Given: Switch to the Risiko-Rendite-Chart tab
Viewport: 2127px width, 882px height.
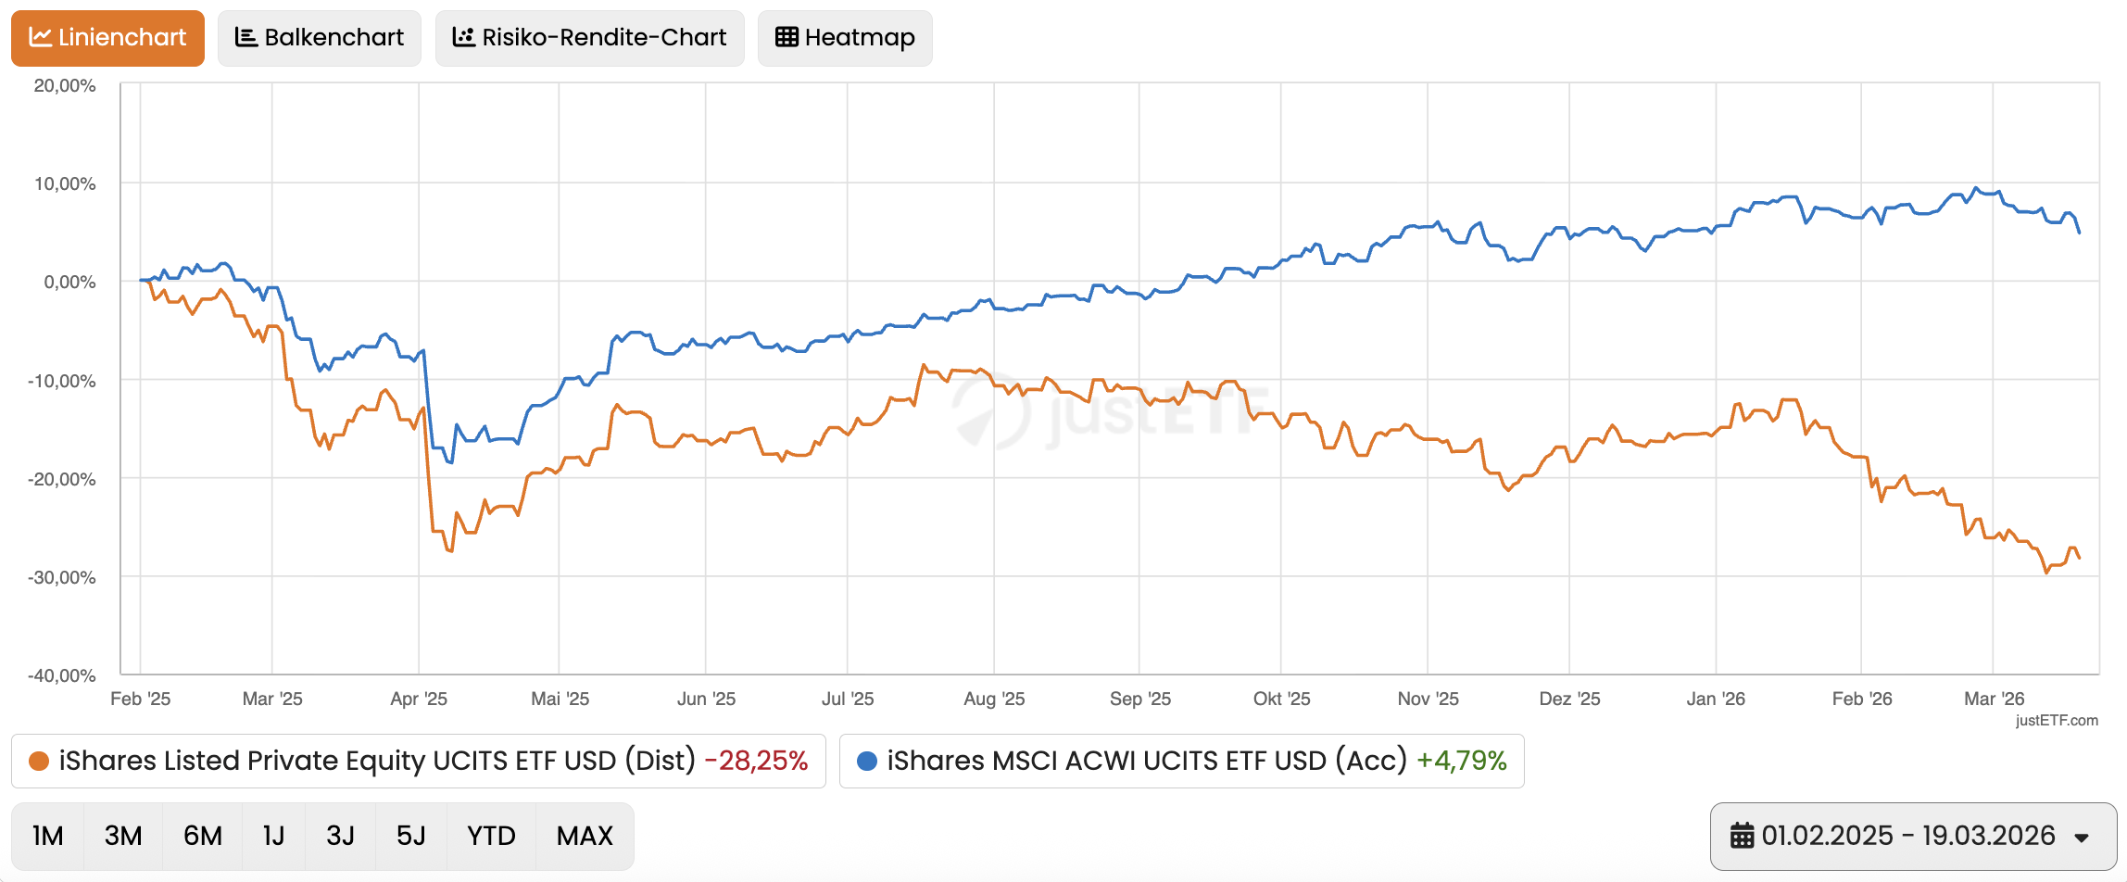Looking at the screenshot, I should [x=589, y=38].
